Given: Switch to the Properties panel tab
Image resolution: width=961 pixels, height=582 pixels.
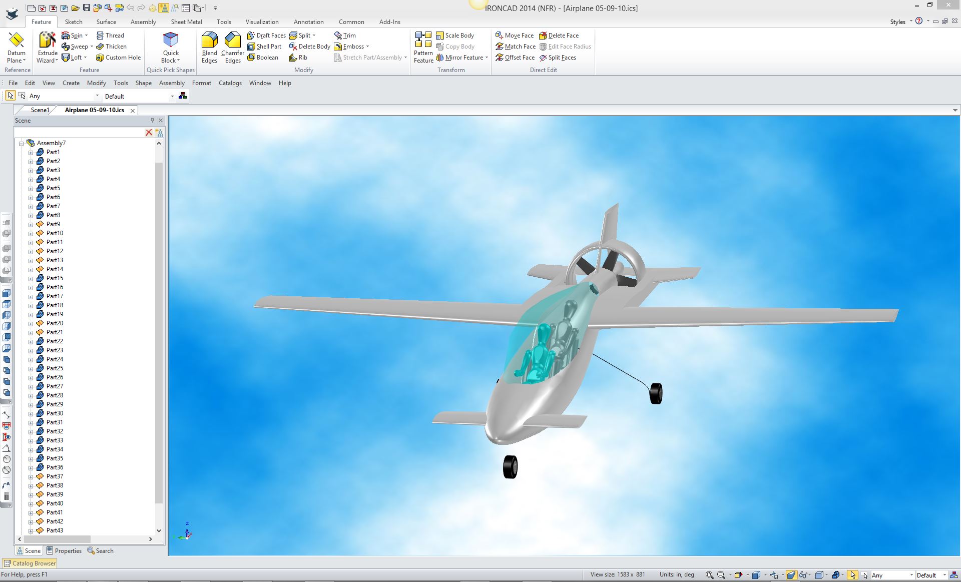Looking at the screenshot, I should (x=64, y=550).
